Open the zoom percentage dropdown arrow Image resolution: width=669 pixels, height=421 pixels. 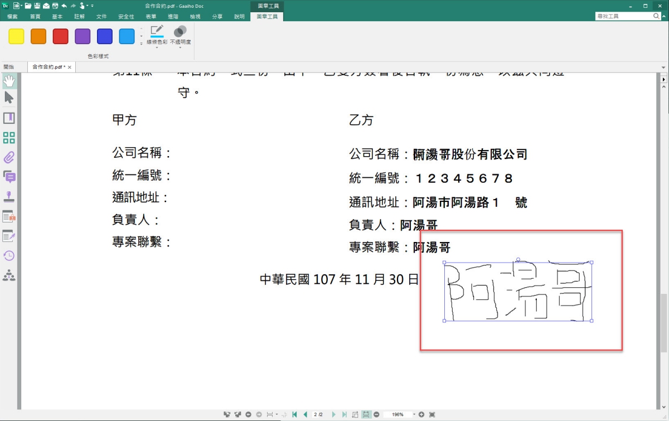pyautogui.click(x=414, y=415)
